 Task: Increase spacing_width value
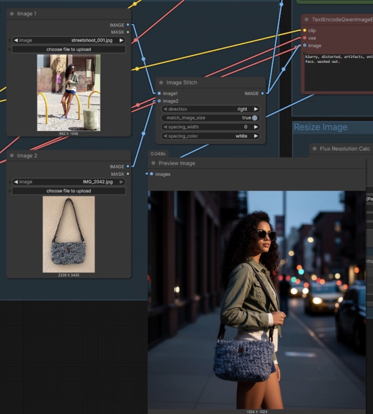(x=256, y=127)
